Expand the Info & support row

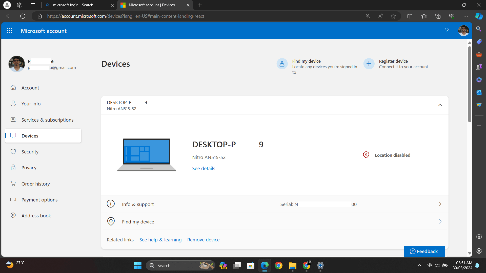(x=440, y=204)
